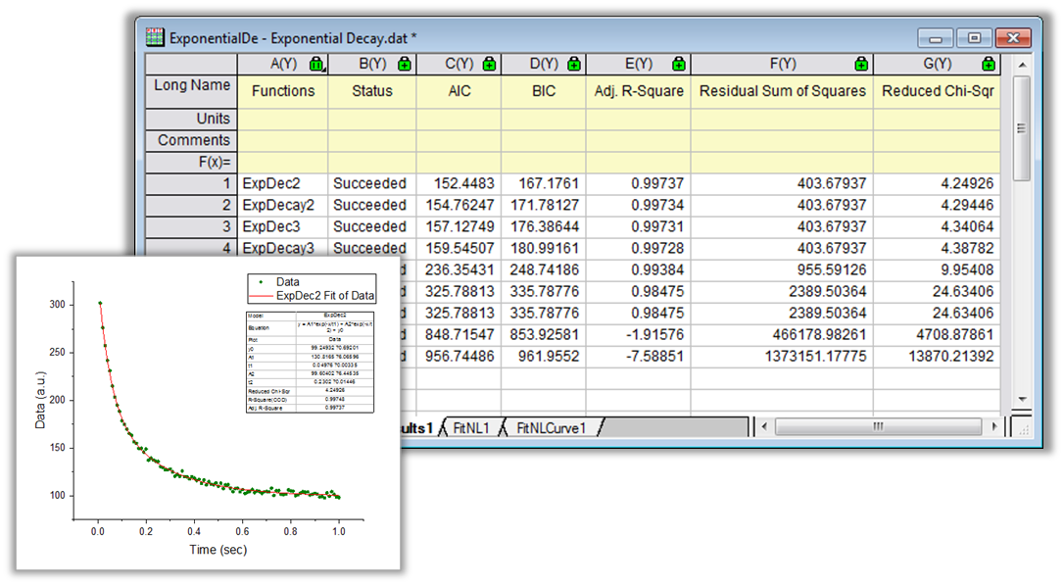Click the vertical scrollbar thumb of the worksheet
The height and width of the screenshot is (586, 1064).
pyautogui.click(x=1020, y=127)
